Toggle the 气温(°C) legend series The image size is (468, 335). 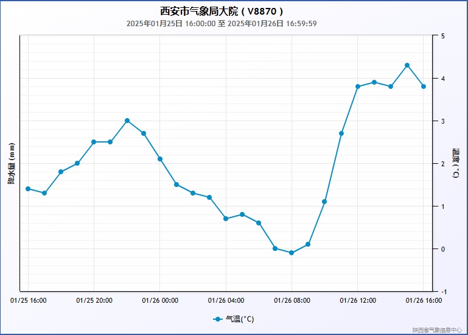(234, 319)
